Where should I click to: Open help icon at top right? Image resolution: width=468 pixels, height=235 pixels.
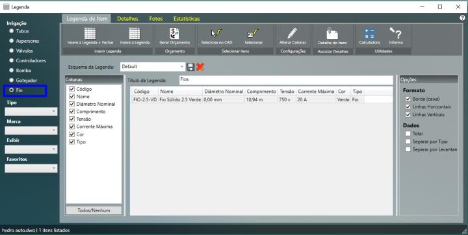[462, 18]
